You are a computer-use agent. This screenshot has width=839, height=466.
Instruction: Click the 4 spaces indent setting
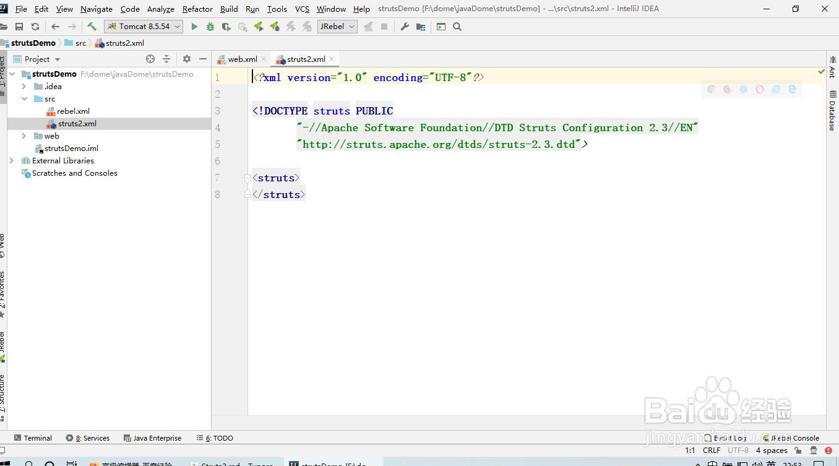(x=772, y=451)
